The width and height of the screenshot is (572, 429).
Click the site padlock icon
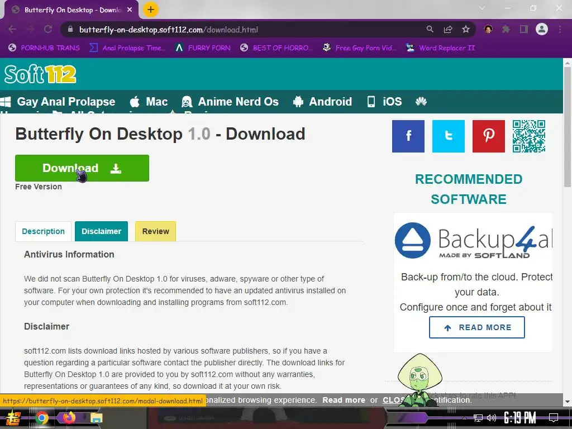(70, 29)
